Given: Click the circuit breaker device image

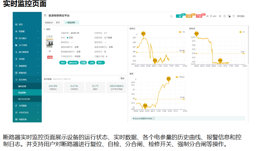Looking at the screenshot, I should [x=50, y=42].
